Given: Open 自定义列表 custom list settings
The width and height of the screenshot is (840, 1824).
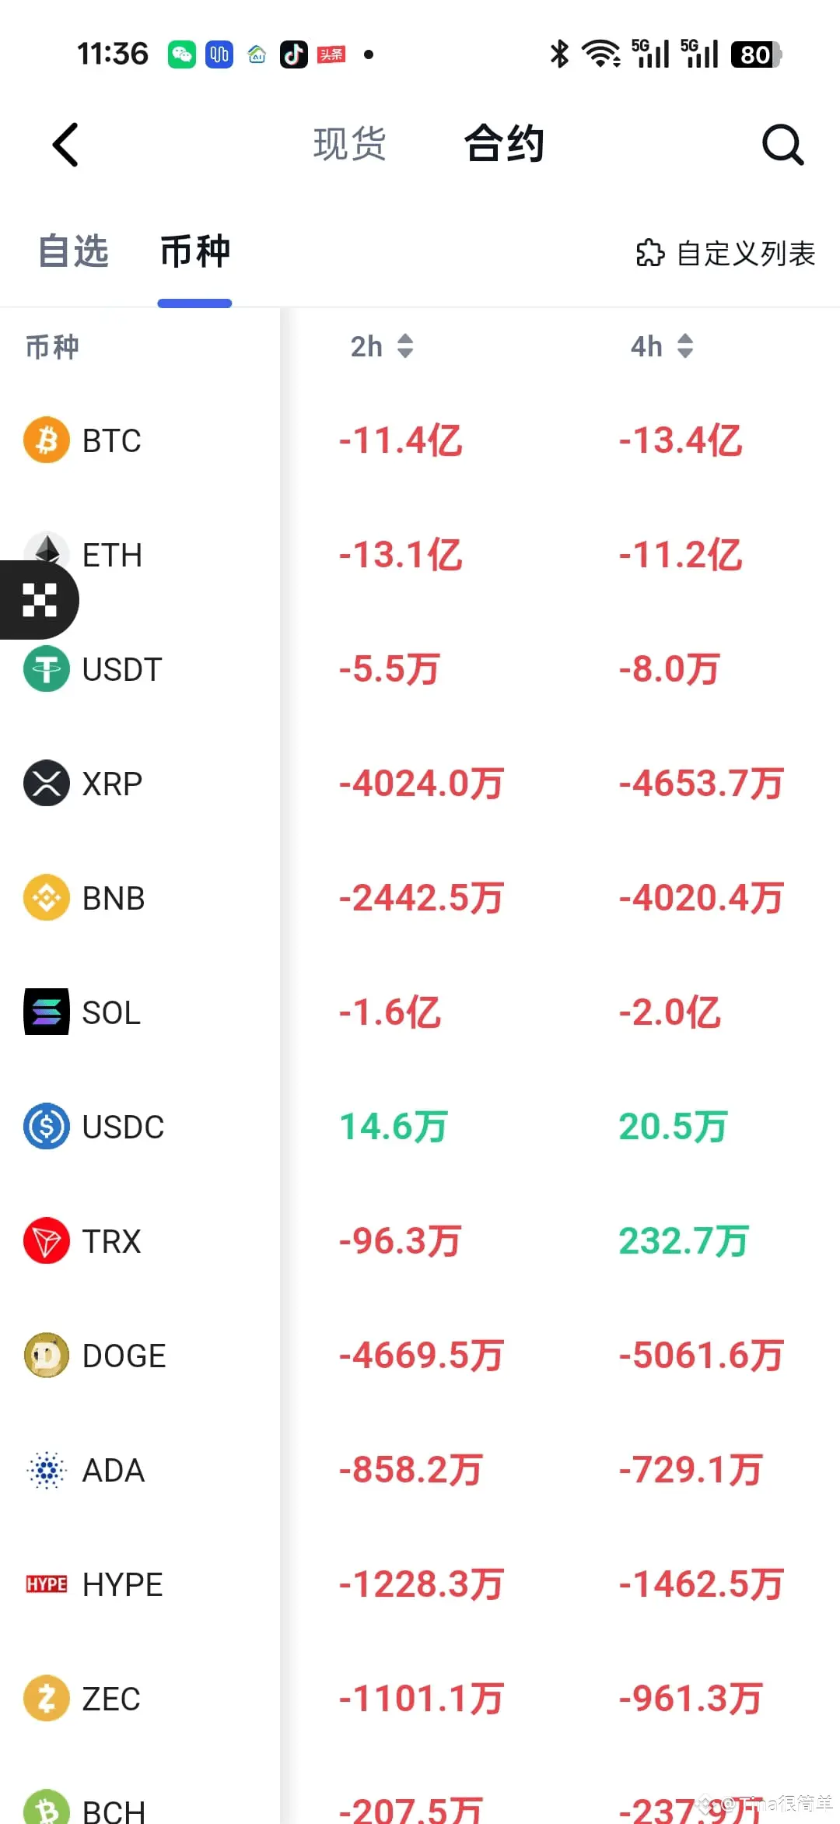Looking at the screenshot, I should (x=726, y=254).
